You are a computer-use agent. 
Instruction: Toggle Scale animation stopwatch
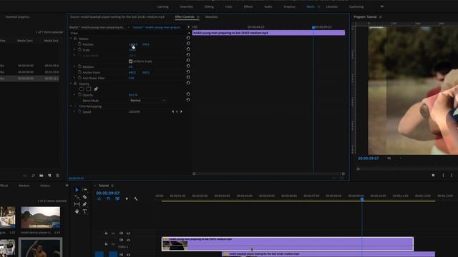tap(79, 49)
